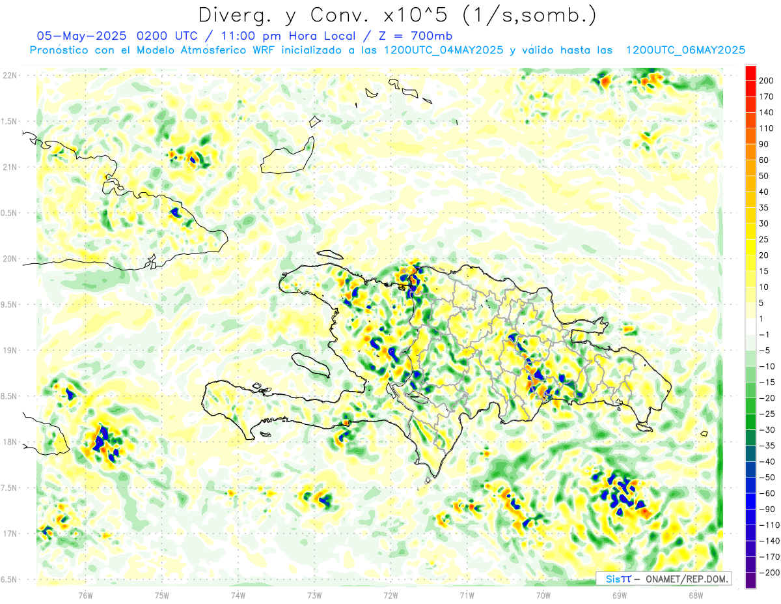Screen dimensions: 781x604
Task: Click the 72W longitude label
Action: pos(390,595)
